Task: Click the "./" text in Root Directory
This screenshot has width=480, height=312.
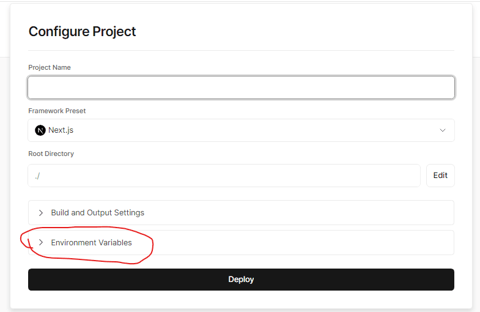Action: (37, 176)
